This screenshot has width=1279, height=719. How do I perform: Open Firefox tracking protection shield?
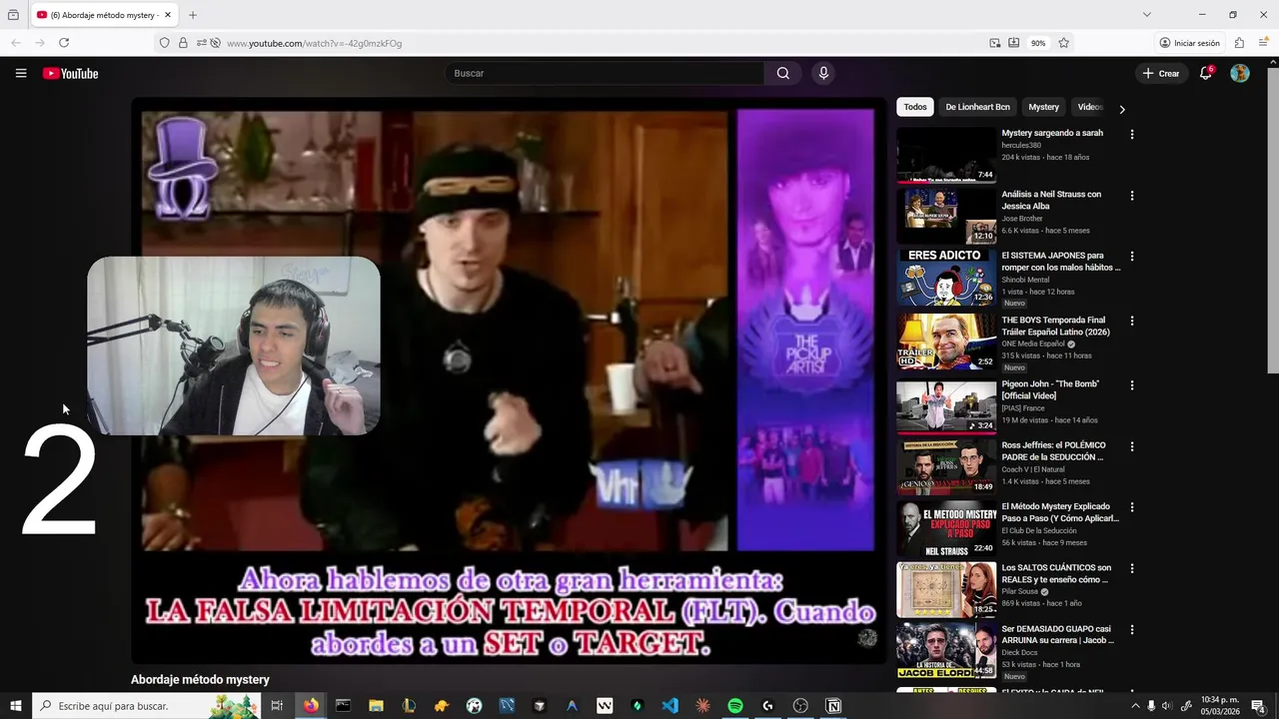click(x=165, y=43)
